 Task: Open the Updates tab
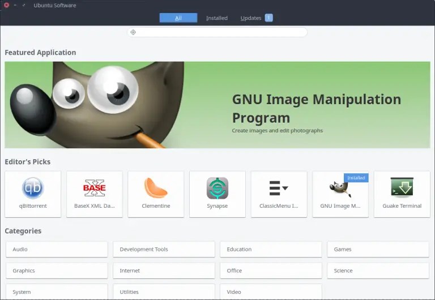click(251, 18)
